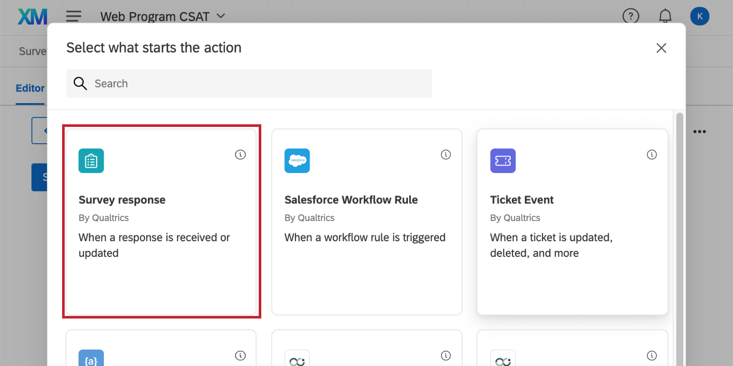This screenshot has height=366, width=733.
Task: Click the Survey response clipboard icon
Action: point(91,161)
